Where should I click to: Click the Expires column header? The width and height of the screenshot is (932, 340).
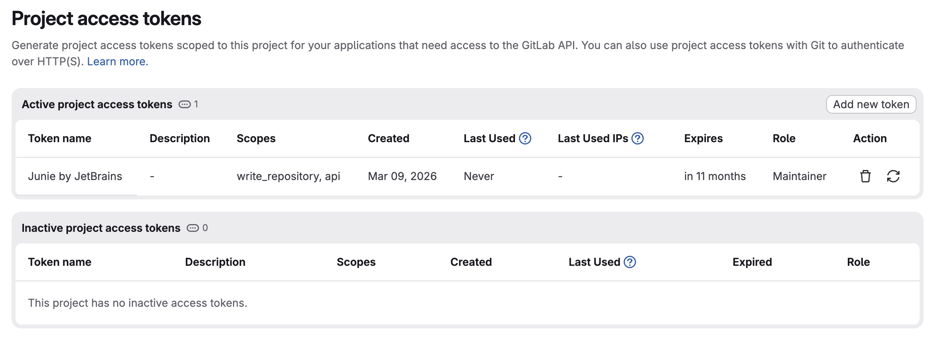pos(703,138)
